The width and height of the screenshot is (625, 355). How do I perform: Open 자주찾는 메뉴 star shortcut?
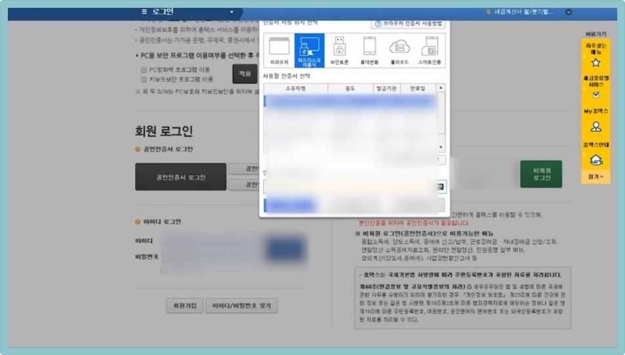[x=595, y=55]
